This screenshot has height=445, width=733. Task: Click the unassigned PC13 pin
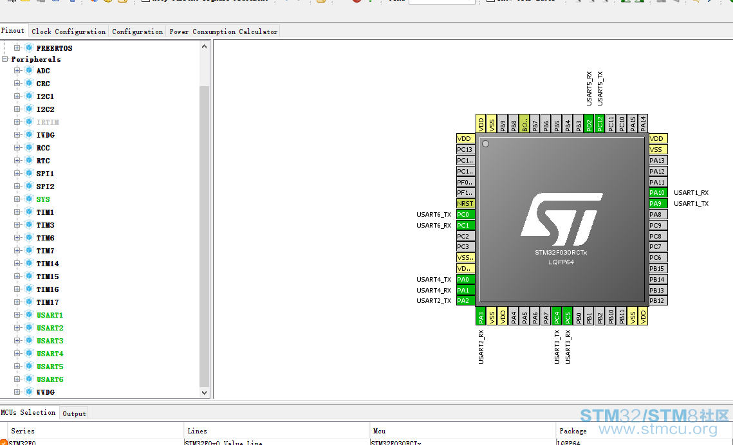point(465,149)
